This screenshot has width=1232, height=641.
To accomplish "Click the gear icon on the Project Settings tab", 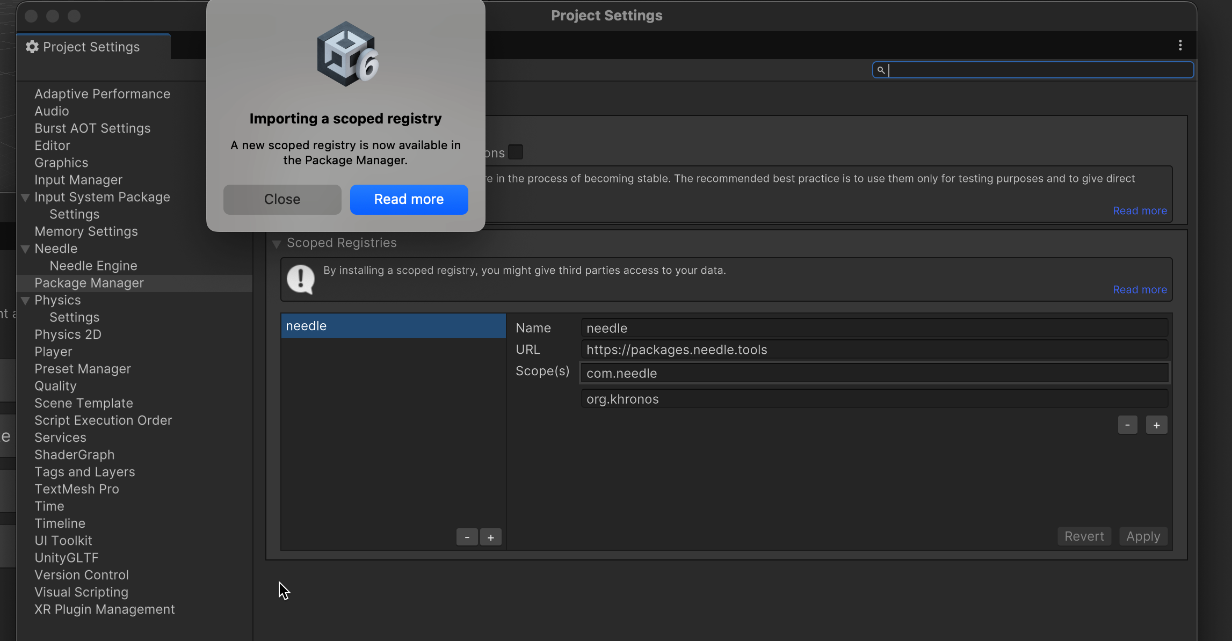I will 32,47.
